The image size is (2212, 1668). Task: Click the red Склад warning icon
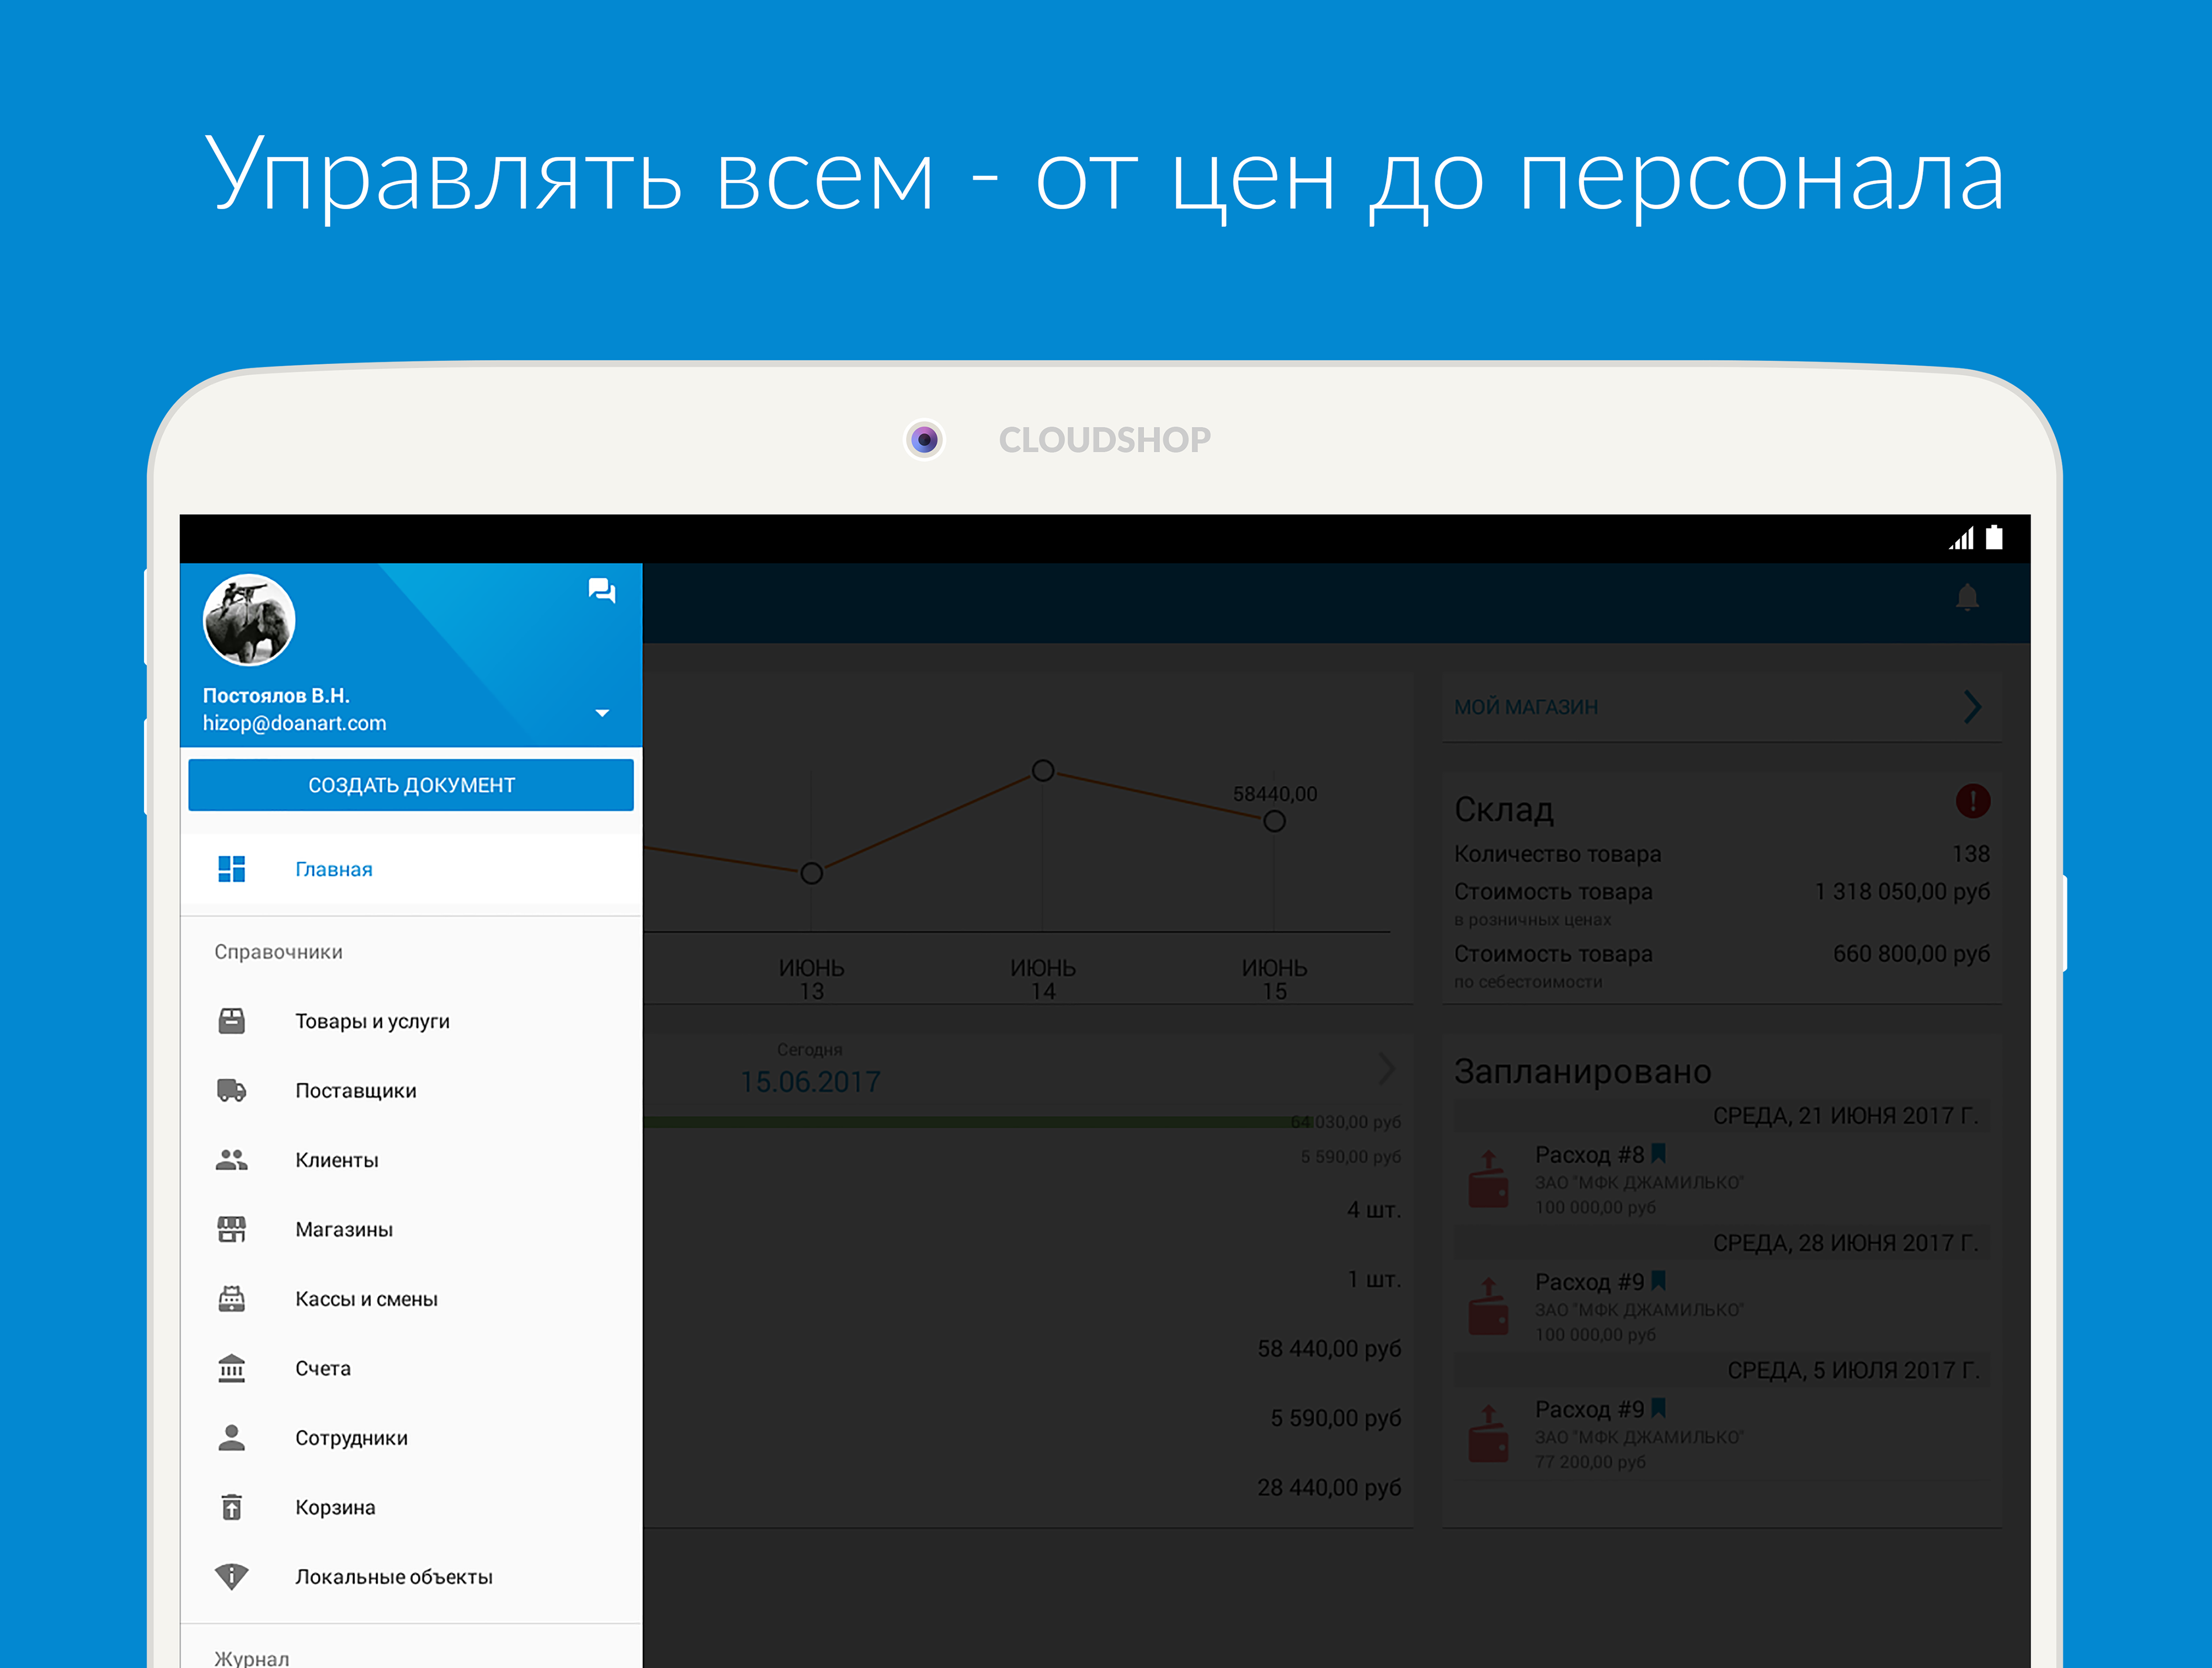pos(1972,801)
